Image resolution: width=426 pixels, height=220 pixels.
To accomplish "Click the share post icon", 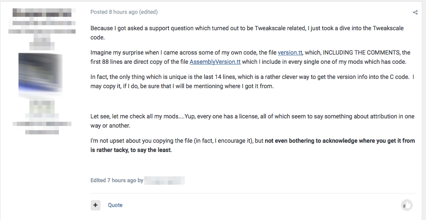I will pyautogui.click(x=415, y=12).
